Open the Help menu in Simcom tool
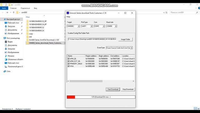 click(x=68, y=17)
